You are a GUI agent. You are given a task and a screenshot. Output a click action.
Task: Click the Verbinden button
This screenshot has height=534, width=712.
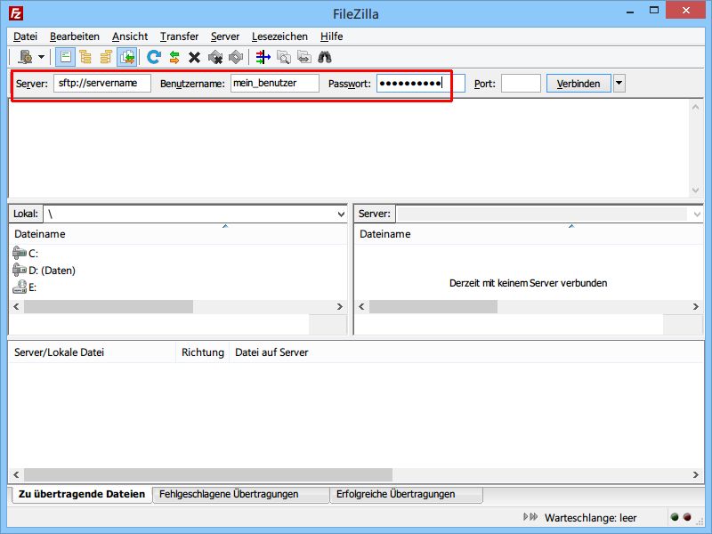(578, 84)
